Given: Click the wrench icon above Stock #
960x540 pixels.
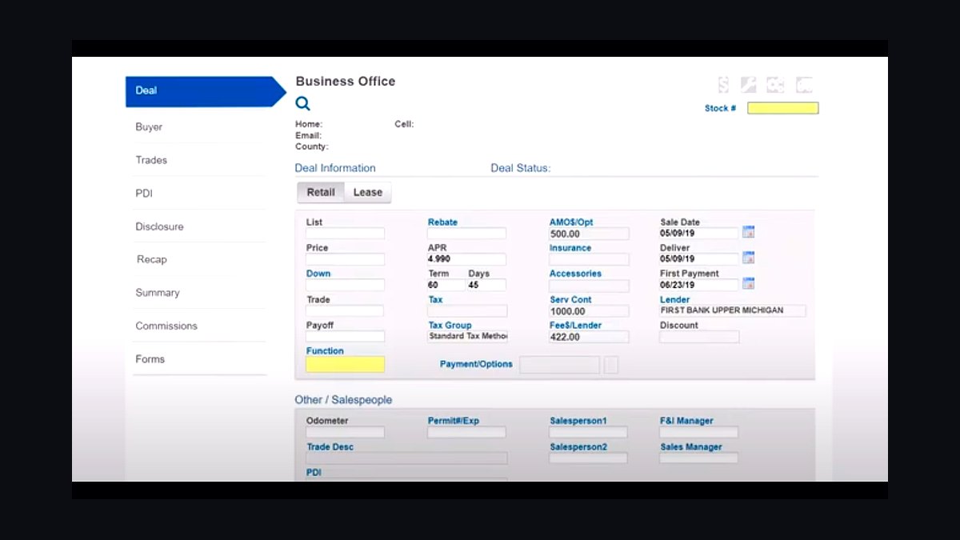Looking at the screenshot, I should pos(749,85).
